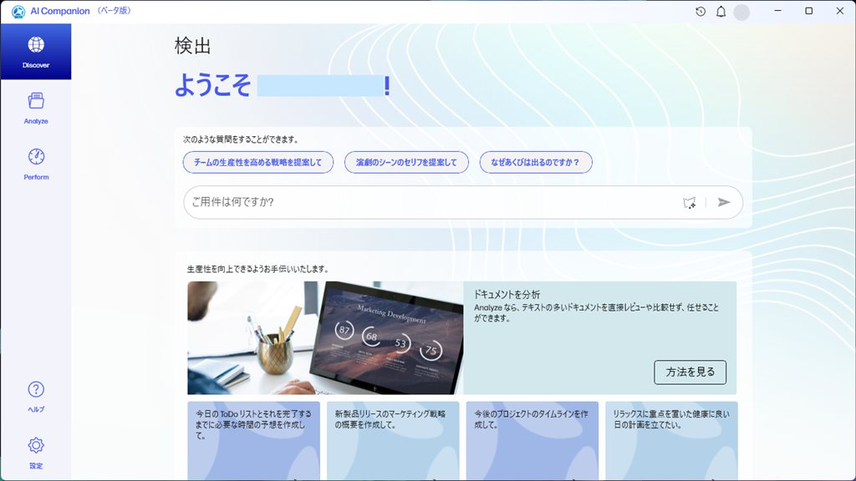Viewport: 856px width, 481px height.
Task: Click the Marketing Development laptop image
Action: [x=325, y=337]
